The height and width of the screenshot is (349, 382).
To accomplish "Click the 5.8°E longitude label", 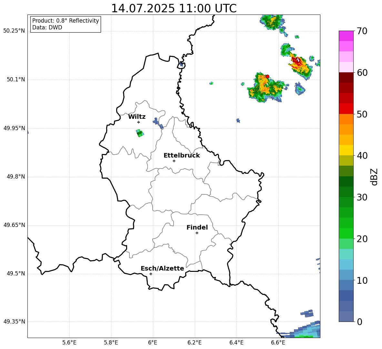I will [x=111, y=343].
